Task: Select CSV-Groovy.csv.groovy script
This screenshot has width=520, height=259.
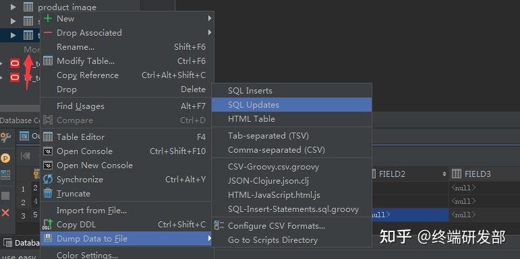Action: pyautogui.click(x=291, y=167)
